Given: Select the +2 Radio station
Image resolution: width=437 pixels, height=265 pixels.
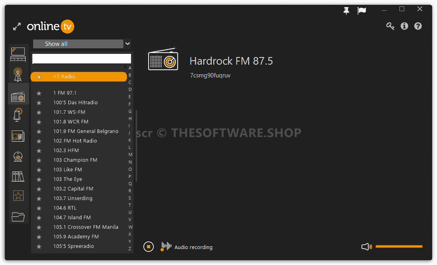Looking at the screenshot, I should click(x=79, y=77).
